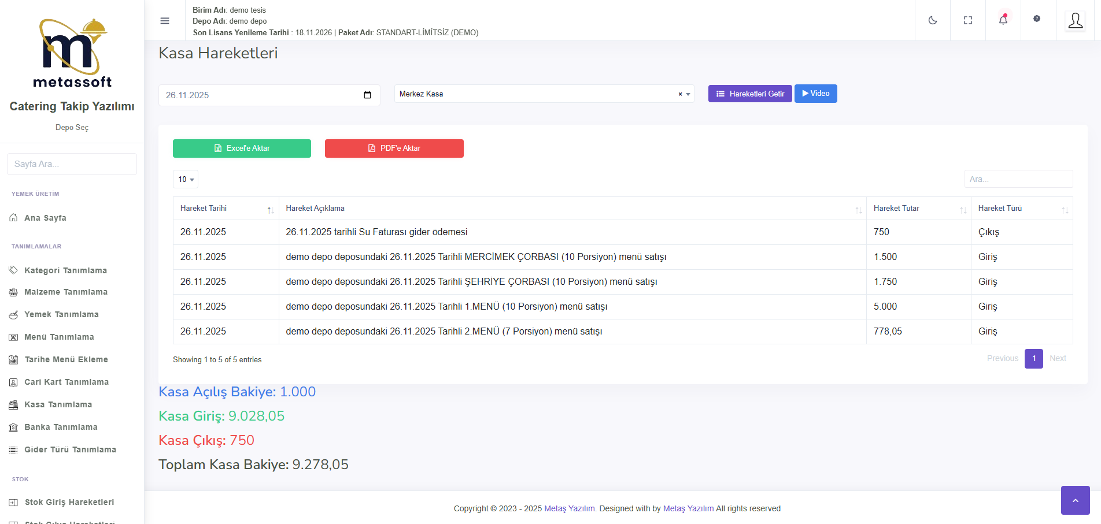Go to Ana Sayfa in the sidebar
The width and height of the screenshot is (1101, 524).
tap(45, 218)
